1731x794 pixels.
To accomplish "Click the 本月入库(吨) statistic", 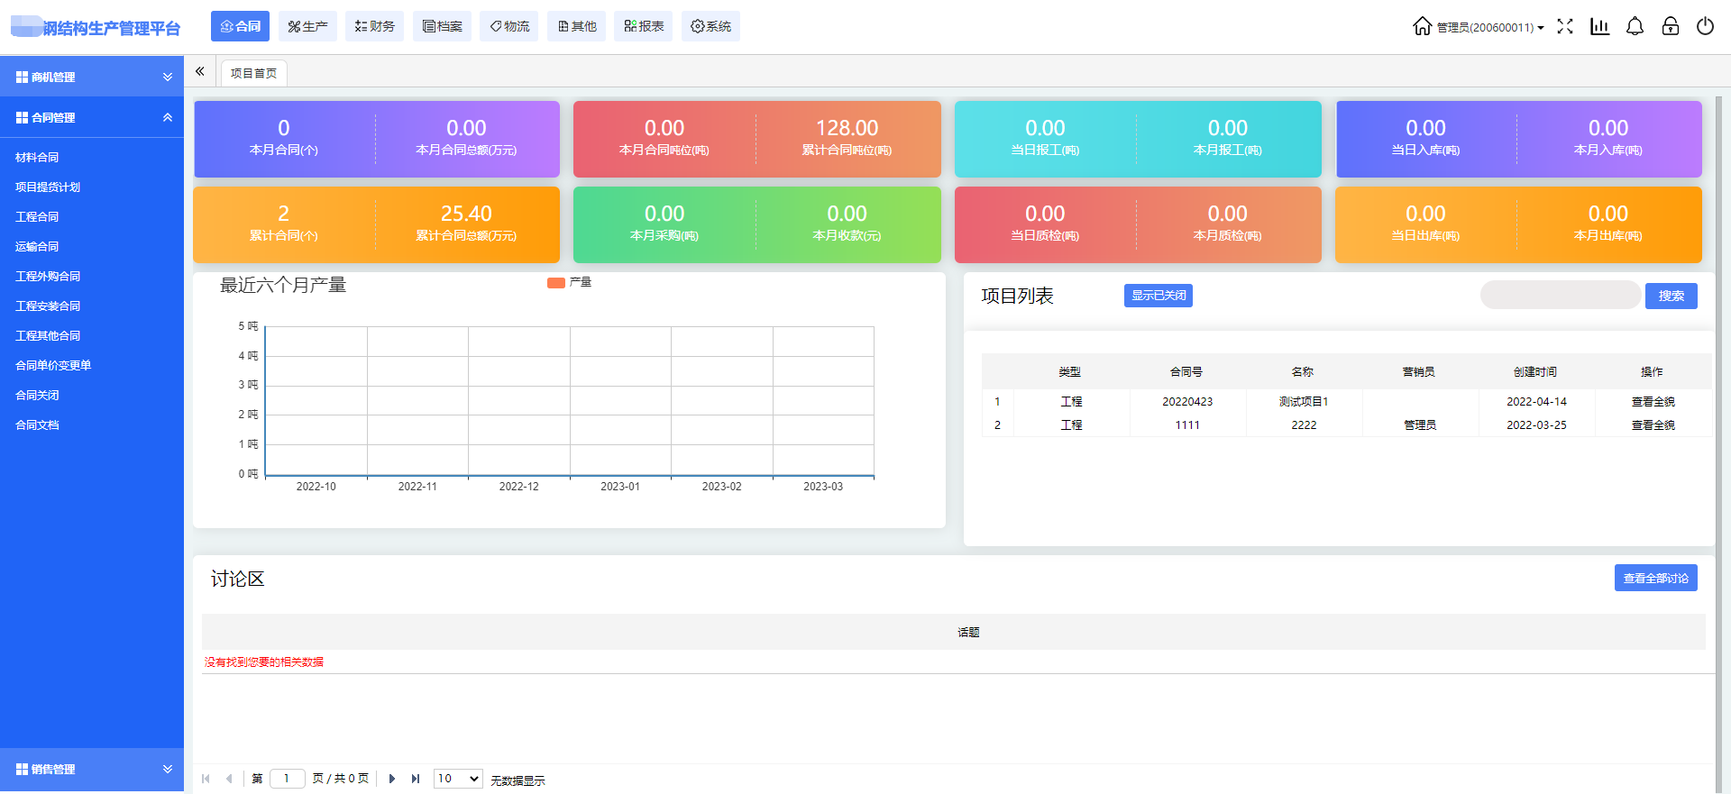I will [x=1608, y=139].
